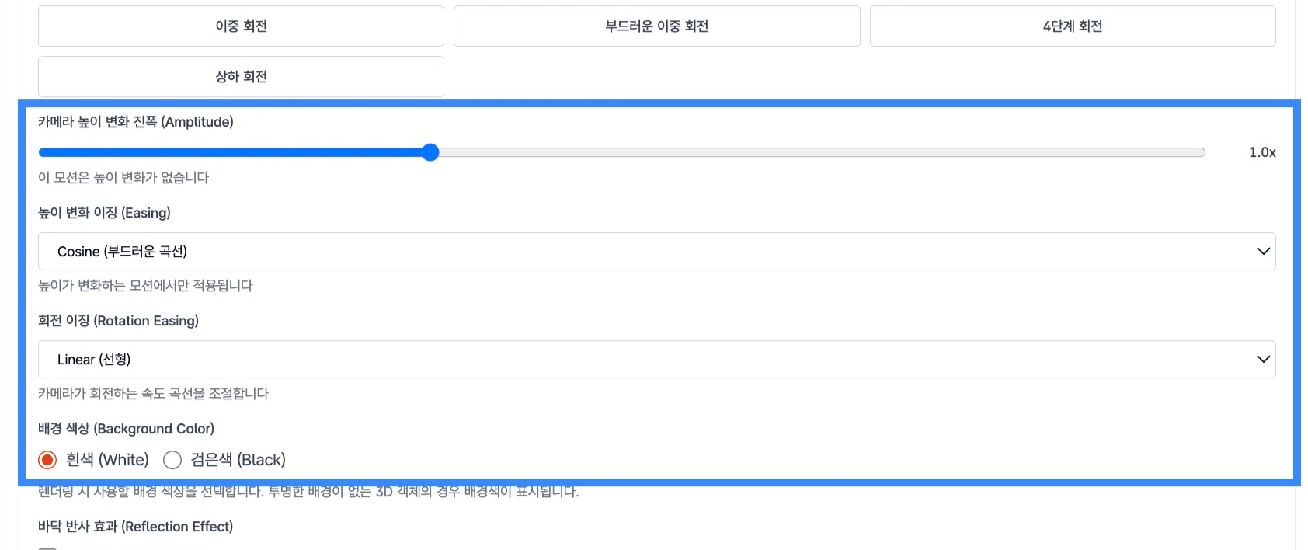Select the 검은색 (Black) background radio button
1308x550 pixels.
[x=172, y=460]
